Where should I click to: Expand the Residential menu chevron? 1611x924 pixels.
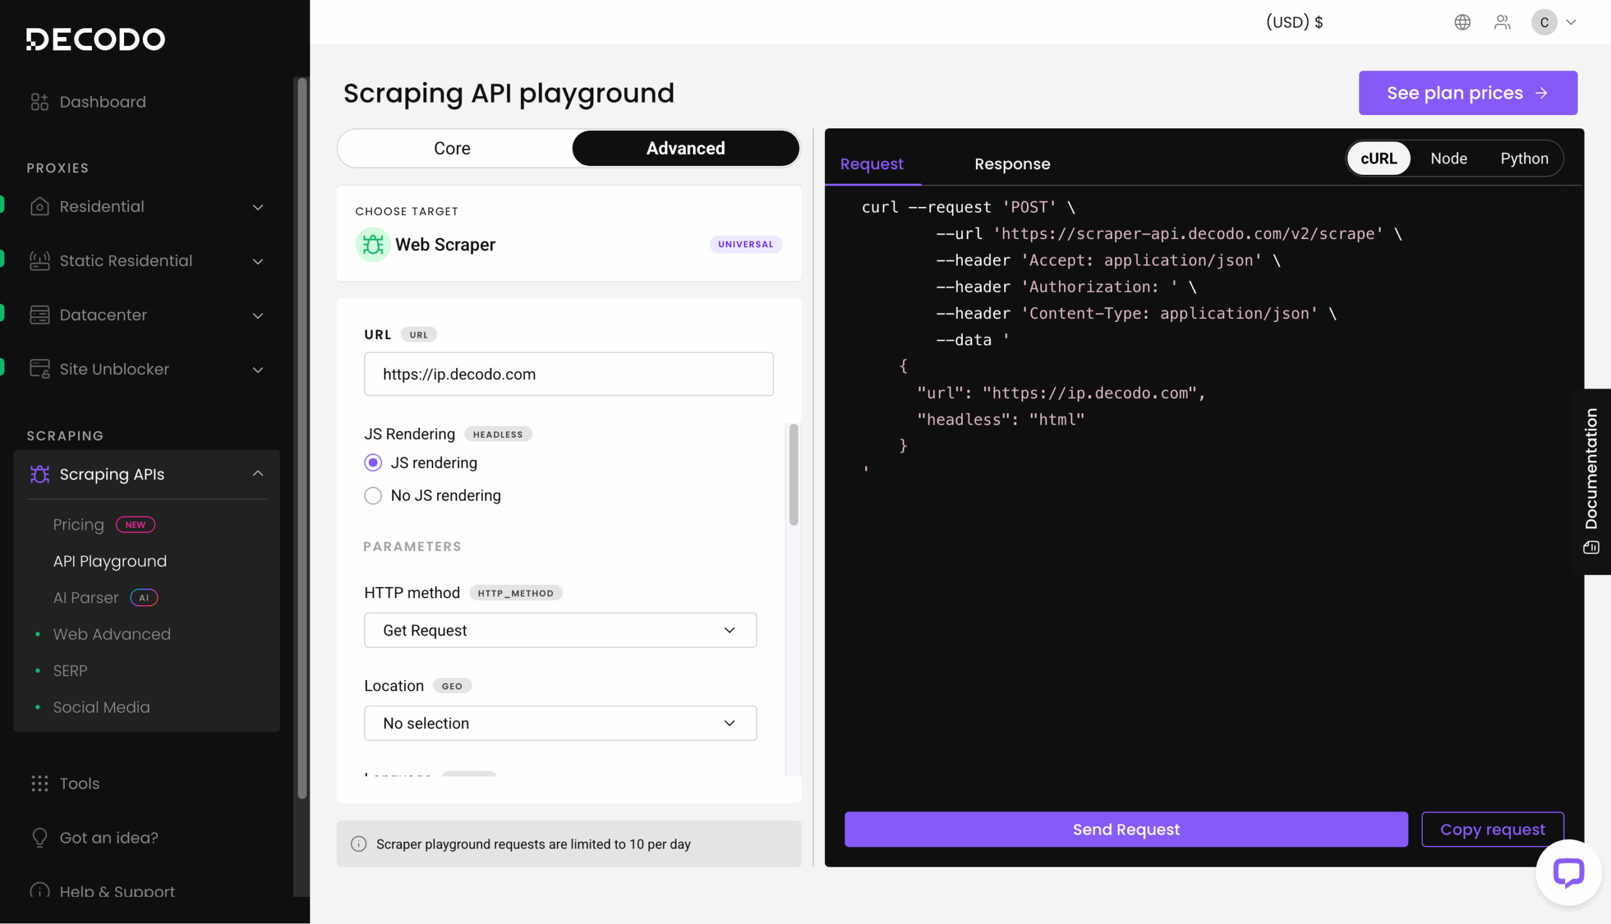click(258, 207)
